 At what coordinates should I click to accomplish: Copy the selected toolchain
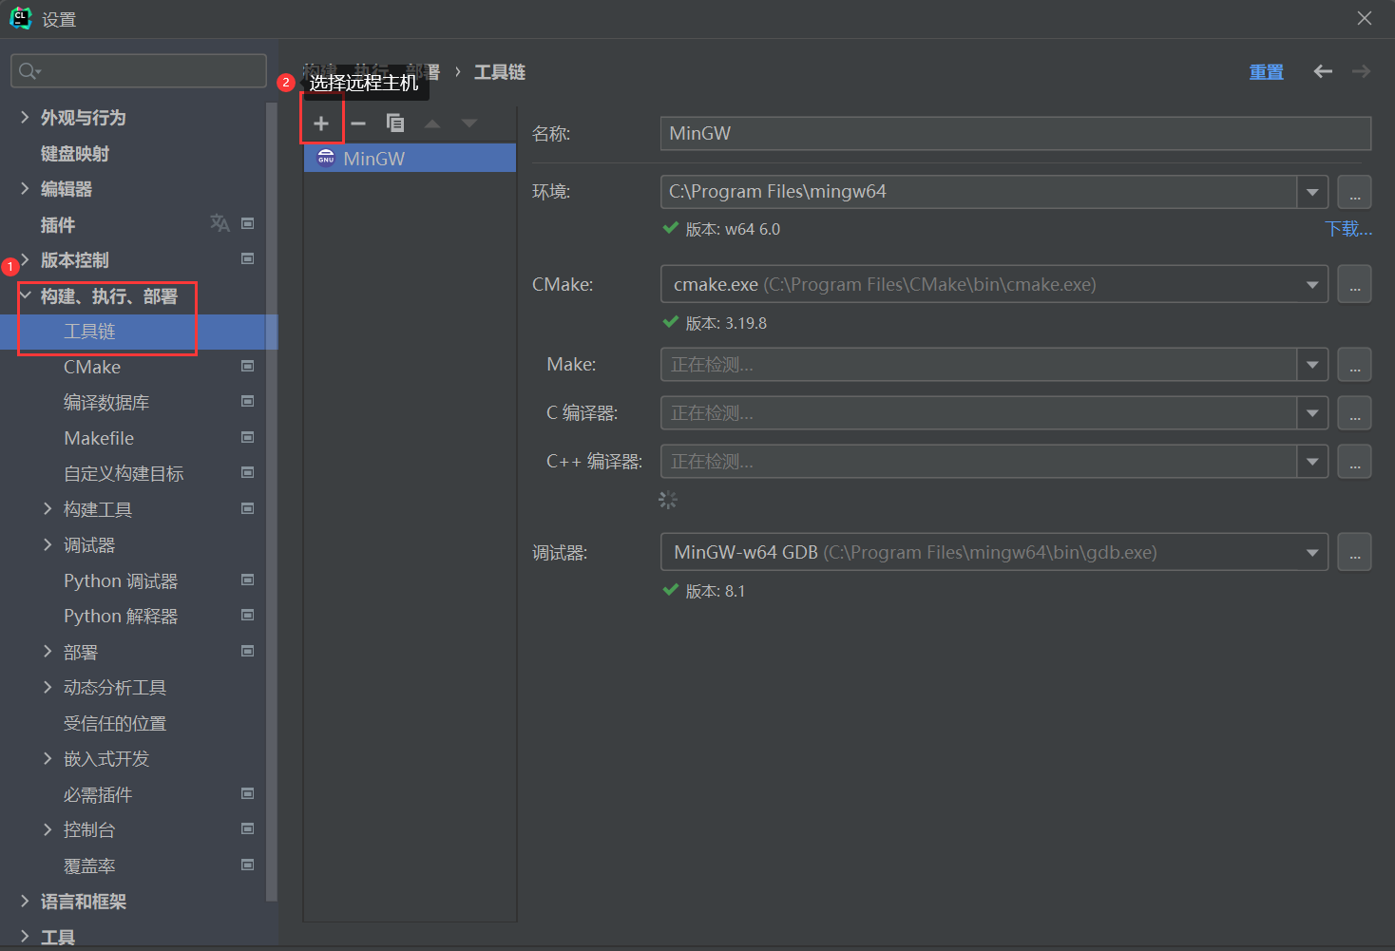tap(395, 124)
